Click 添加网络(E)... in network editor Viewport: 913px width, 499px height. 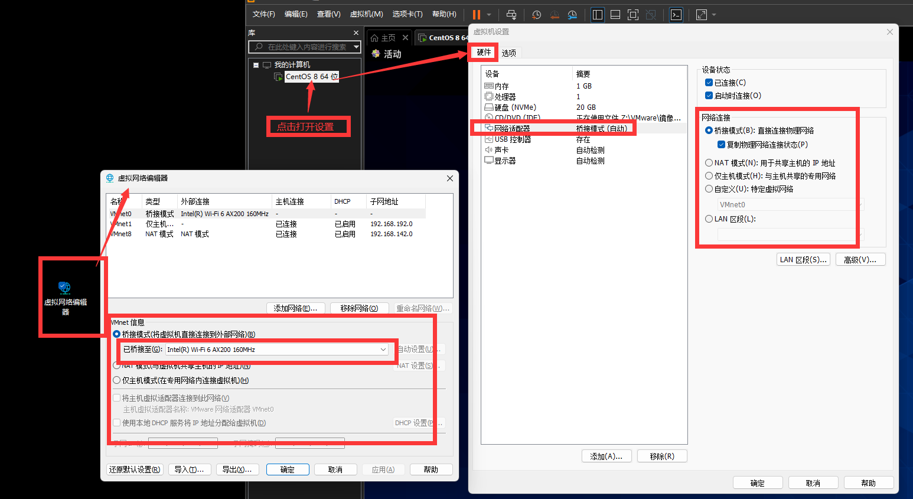[295, 308]
